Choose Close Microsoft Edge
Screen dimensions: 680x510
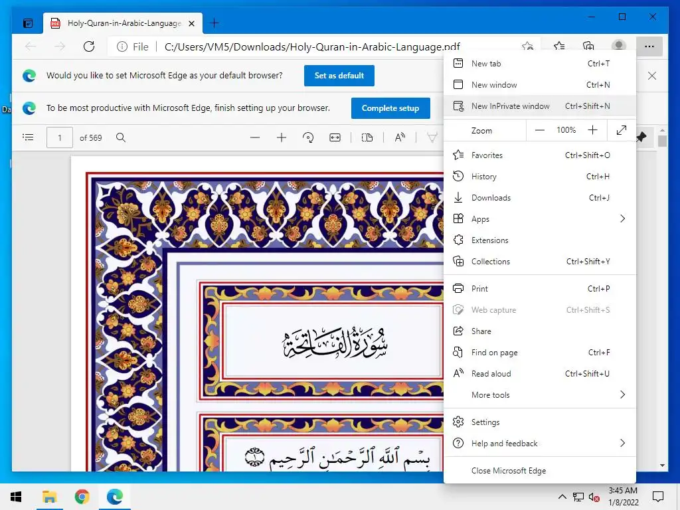[x=539, y=471]
